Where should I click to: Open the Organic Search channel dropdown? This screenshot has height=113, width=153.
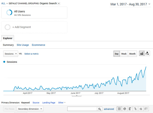pos(59,4)
